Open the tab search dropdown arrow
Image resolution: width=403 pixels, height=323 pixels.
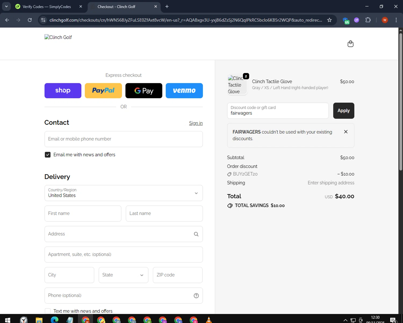(6, 6)
